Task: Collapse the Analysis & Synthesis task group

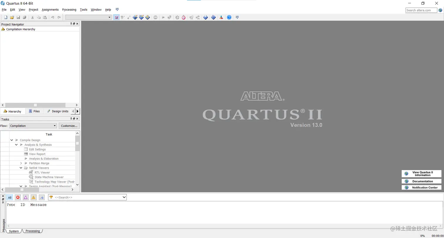Action: 16,145
